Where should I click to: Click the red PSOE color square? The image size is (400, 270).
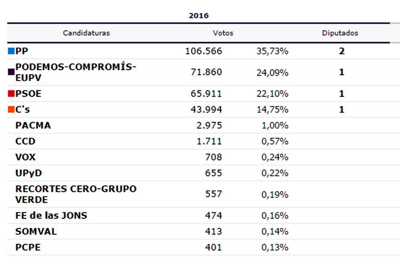(11, 94)
